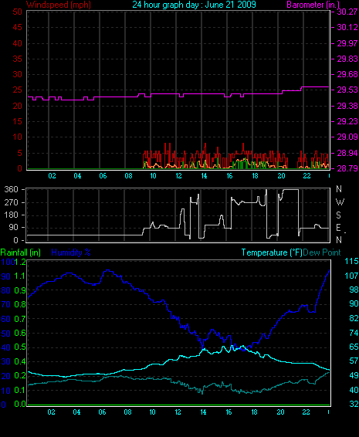Select barometer value 29.23
The image size is (359, 437).
pos(347,121)
